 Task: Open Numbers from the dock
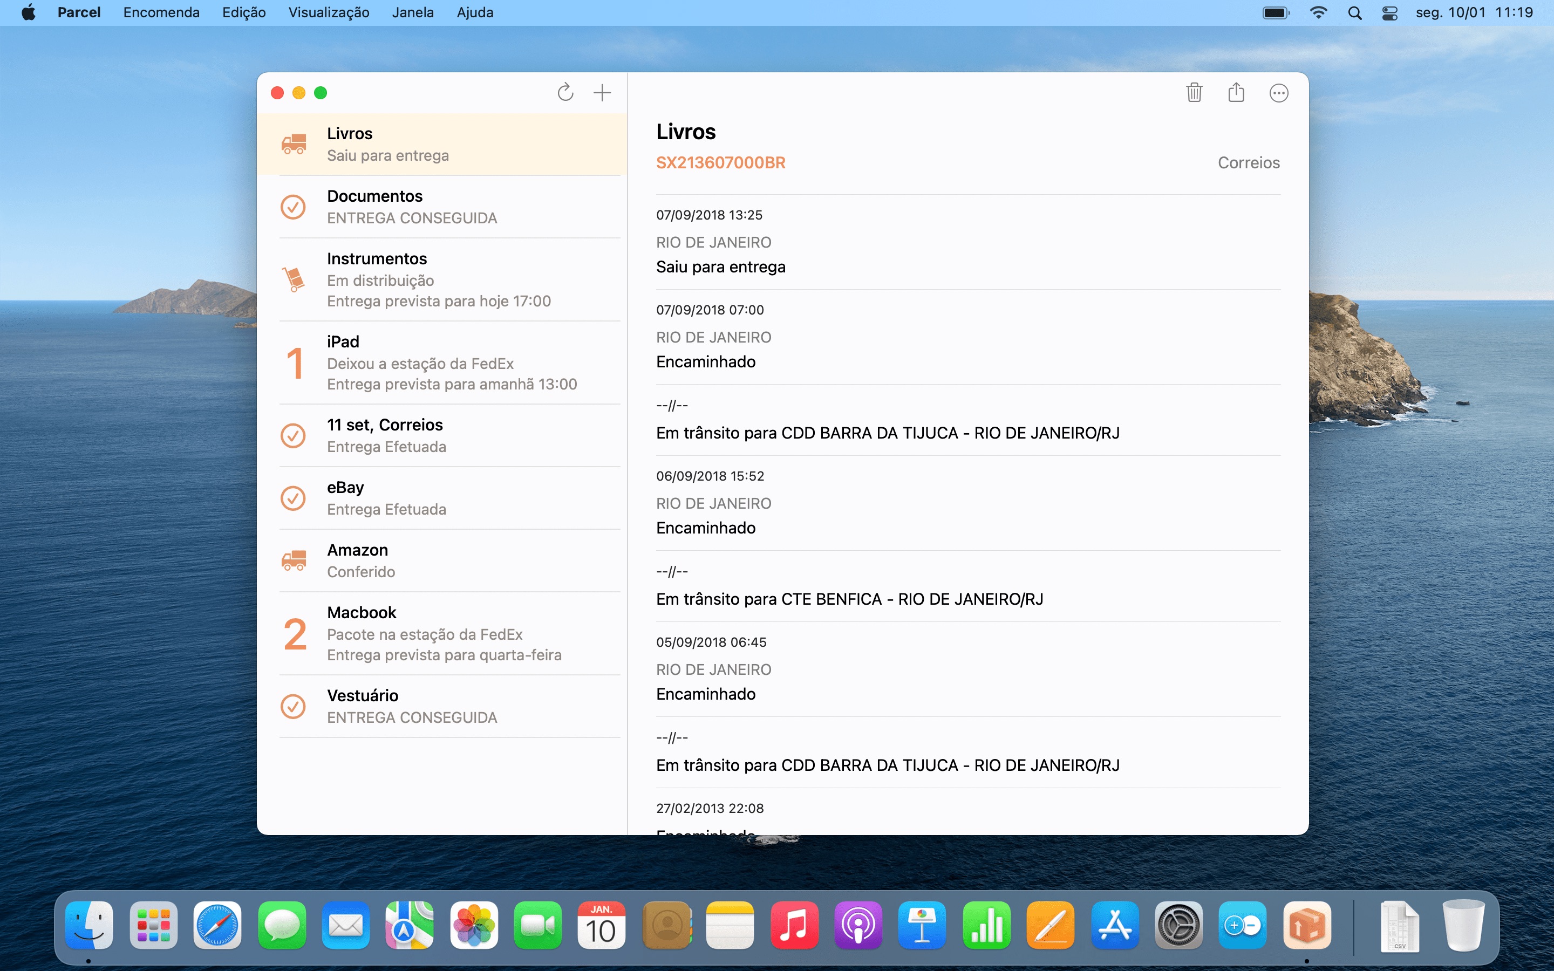pyautogui.click(x=986, y=925)
